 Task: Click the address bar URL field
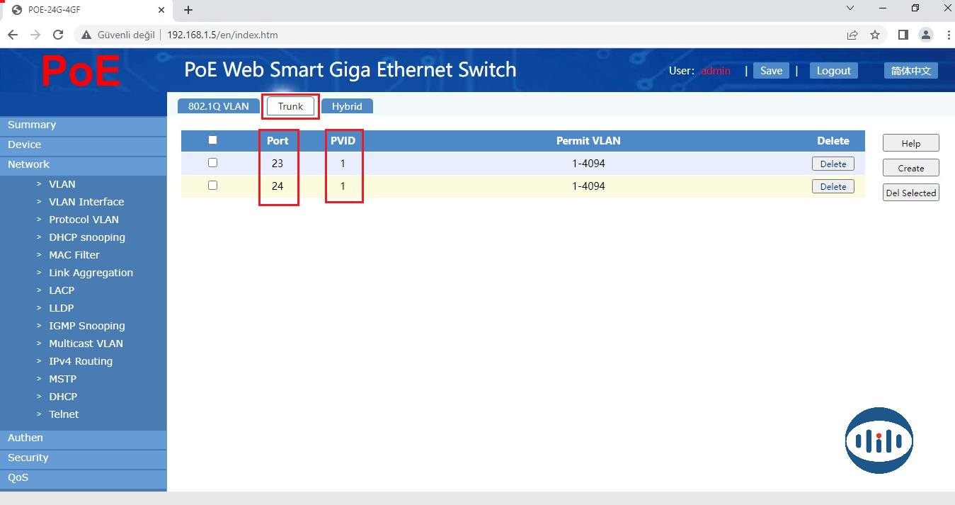point(496,35)
